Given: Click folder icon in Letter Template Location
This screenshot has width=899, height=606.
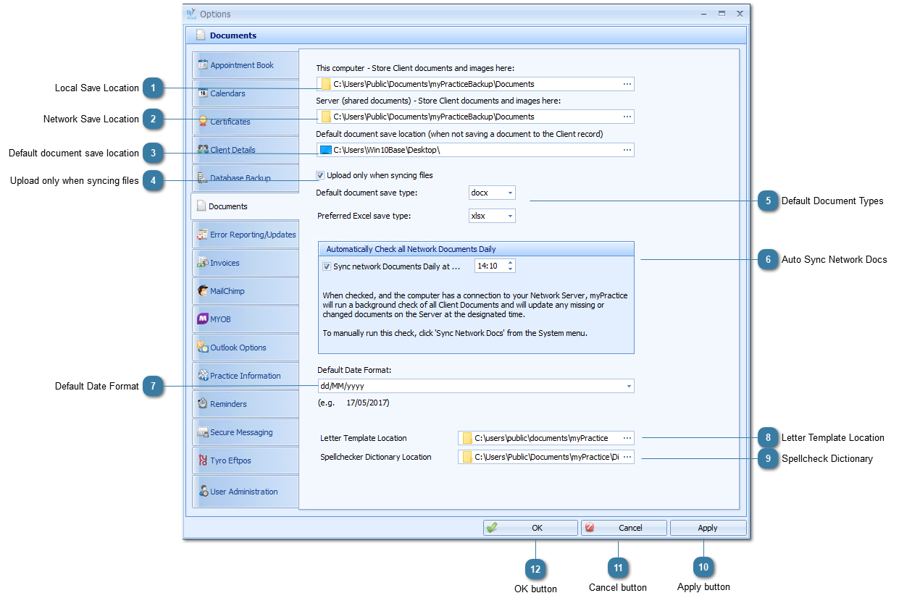Looking at the screenshot, I should (x=467, y=438).
